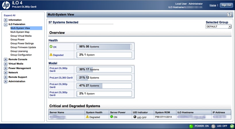Sort by Server Name column header
Screen dimensions: 235x129
(67, 112)
